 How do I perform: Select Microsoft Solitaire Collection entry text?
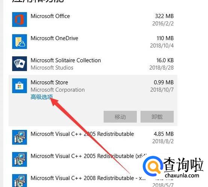pyautogui.click(x=66, y=60)
